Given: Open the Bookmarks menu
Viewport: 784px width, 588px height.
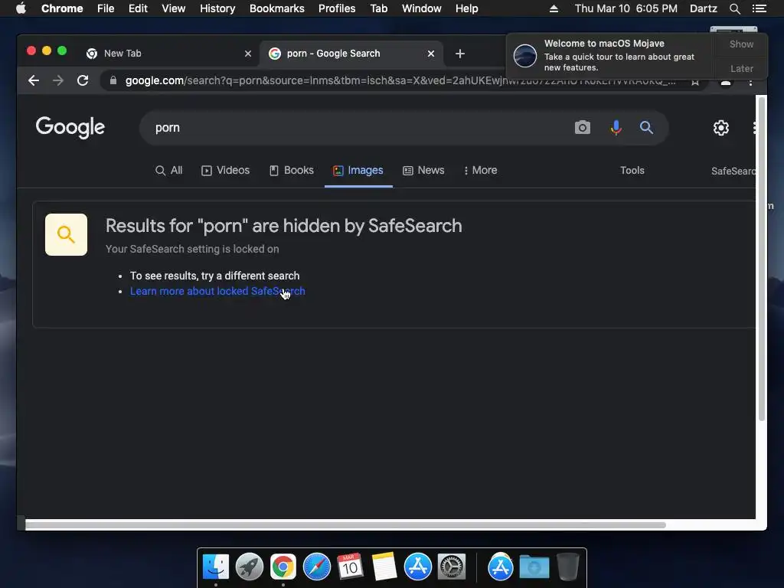Looking at the screenshot, I should (x=277, y=8).
